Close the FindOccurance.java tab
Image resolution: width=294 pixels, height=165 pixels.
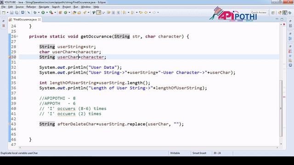(x=40, y=19)
